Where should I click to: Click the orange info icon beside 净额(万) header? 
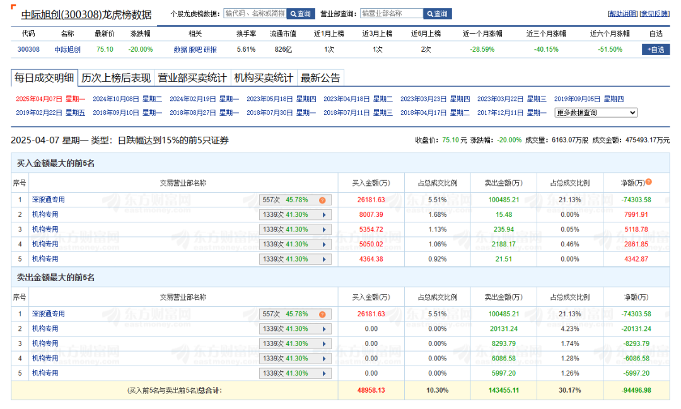pos(649,182)
